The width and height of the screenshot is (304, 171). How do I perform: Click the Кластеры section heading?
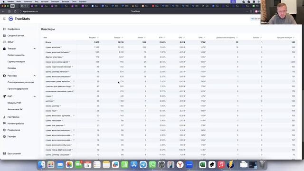click(48, 29)
